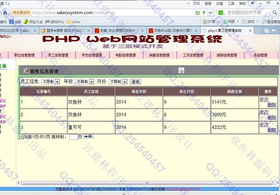Click the 所在月份 column header
This screenshot has height=195, width=280.
coord(186,92)
